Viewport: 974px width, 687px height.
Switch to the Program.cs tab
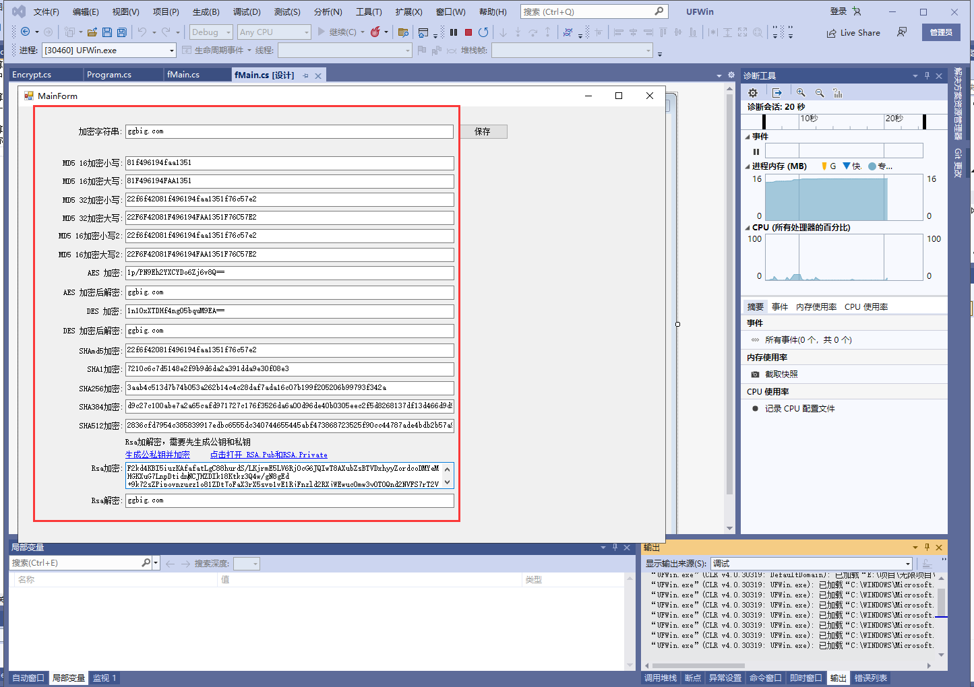pyautogui.click(x=109, y=75)
